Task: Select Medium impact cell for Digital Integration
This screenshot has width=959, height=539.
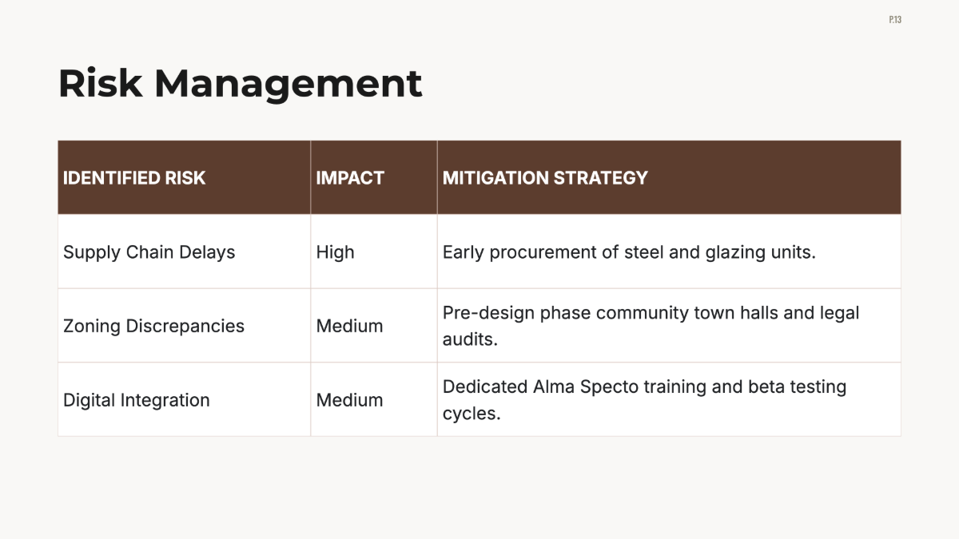Action: coord(374,399)
